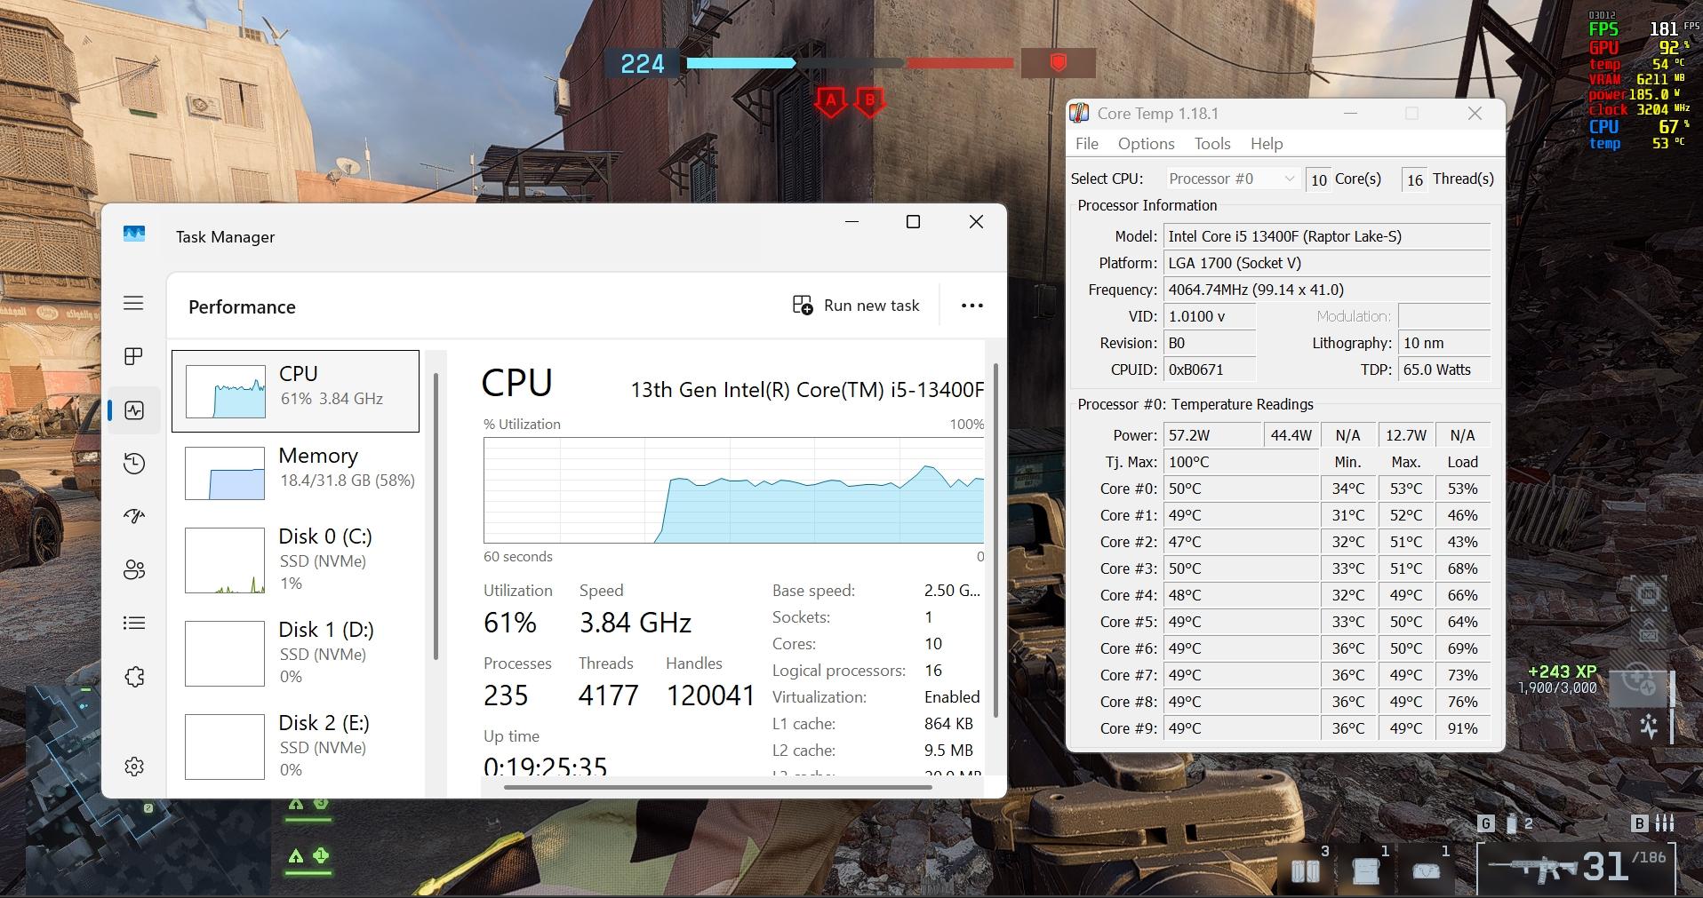Close the Task Manager window

(976, 222)
